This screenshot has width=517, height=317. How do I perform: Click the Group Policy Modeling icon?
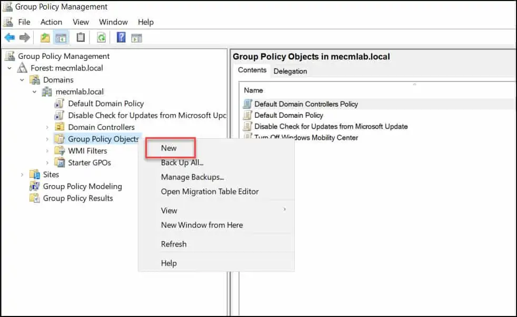tap(35, 186)
